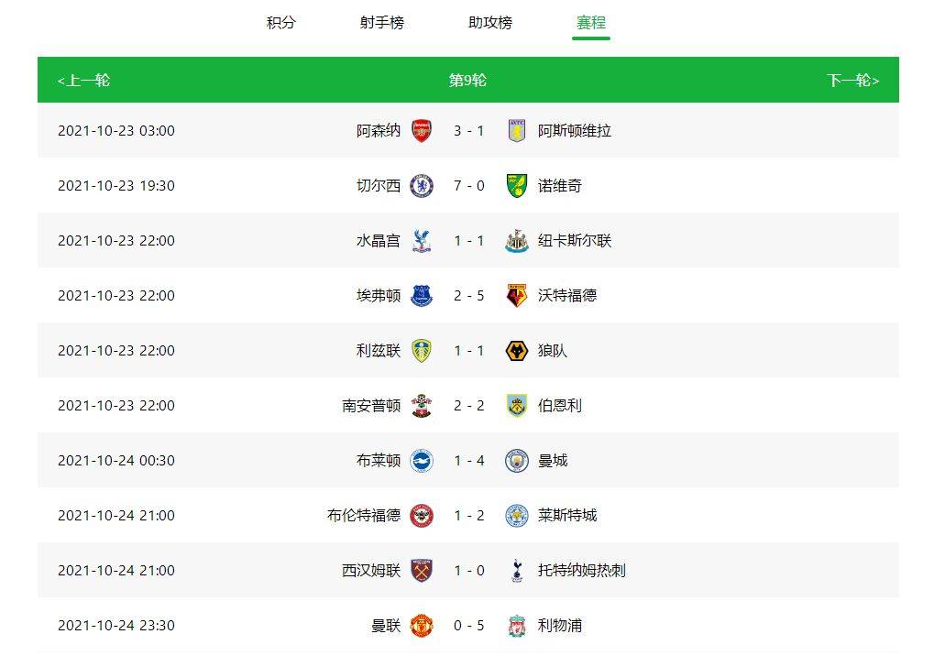
Task: Click the Manchester City badge
Action: 516,461
